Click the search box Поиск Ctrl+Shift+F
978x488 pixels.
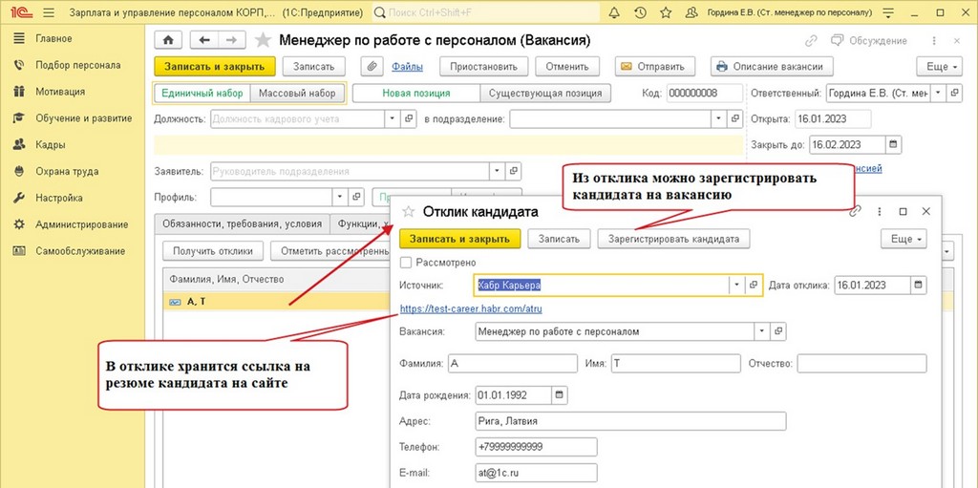point(486,12)
